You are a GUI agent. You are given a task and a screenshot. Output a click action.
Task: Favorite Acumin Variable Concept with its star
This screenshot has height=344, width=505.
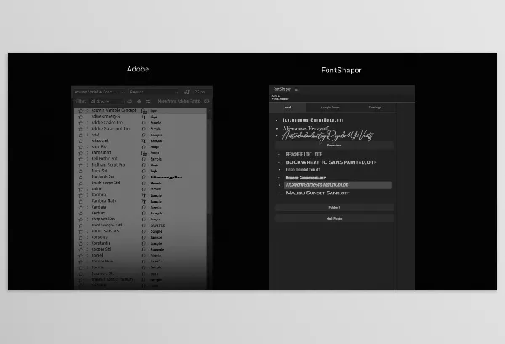81,111
